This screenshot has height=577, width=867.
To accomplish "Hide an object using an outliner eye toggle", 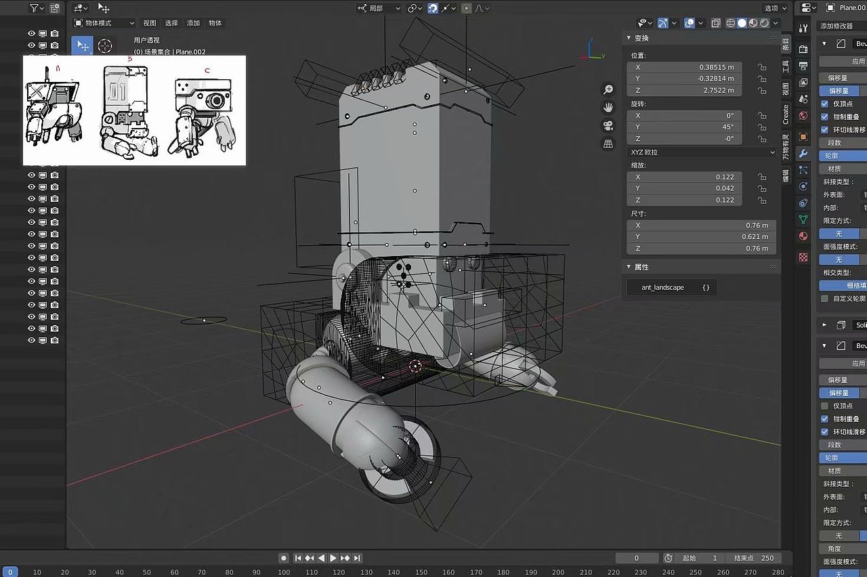I will click(30, 33).
